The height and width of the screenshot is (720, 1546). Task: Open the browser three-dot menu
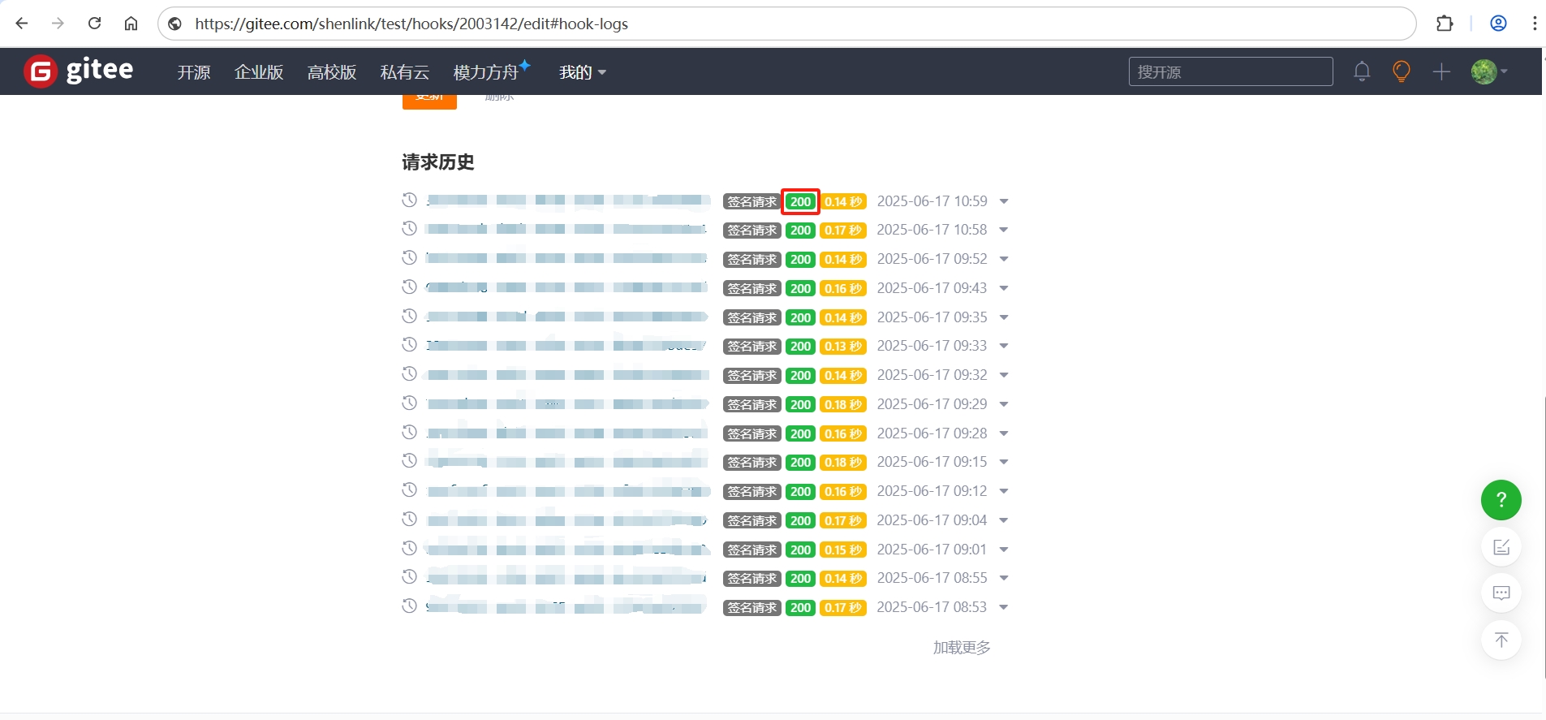[x=1535, y=24]
